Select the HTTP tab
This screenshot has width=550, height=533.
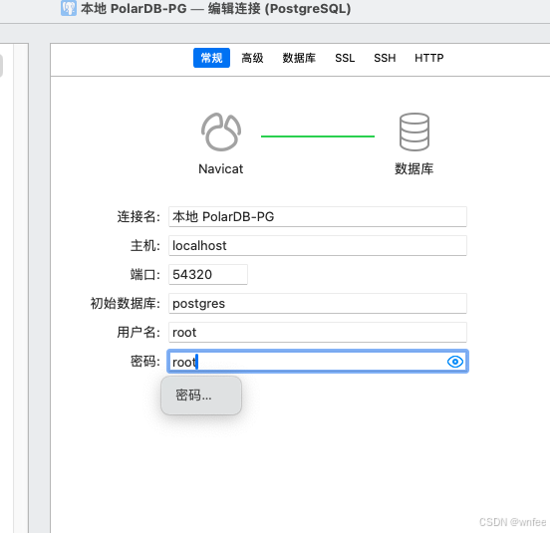[429, 58]
